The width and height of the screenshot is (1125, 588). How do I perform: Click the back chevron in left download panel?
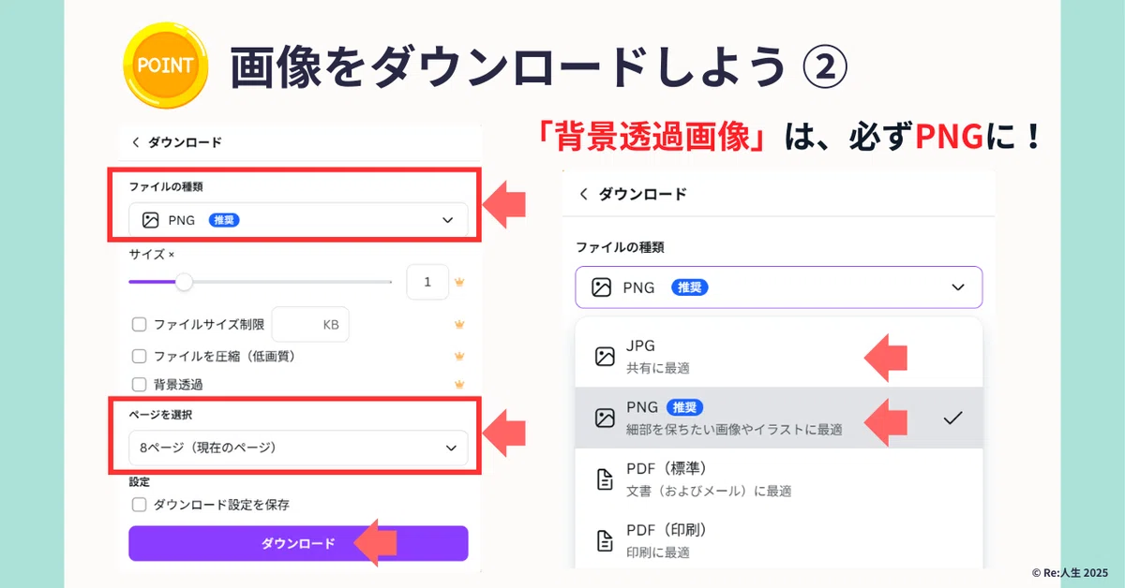pos(136,142)
